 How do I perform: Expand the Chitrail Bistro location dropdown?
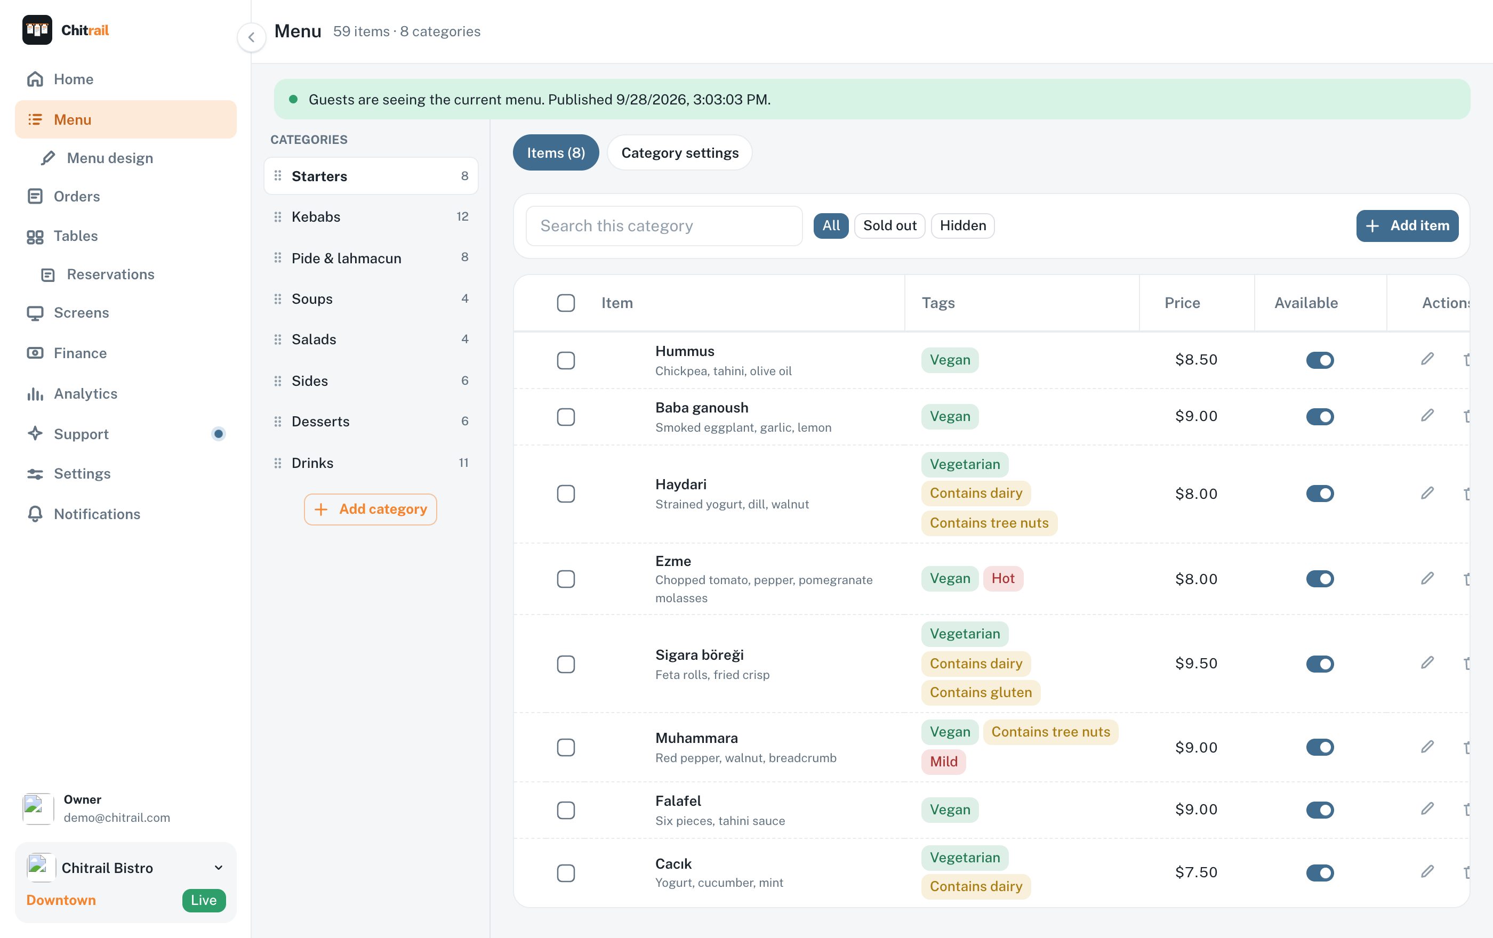point(126,868)
